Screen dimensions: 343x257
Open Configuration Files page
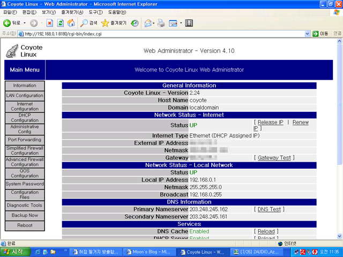pos(25,195)
